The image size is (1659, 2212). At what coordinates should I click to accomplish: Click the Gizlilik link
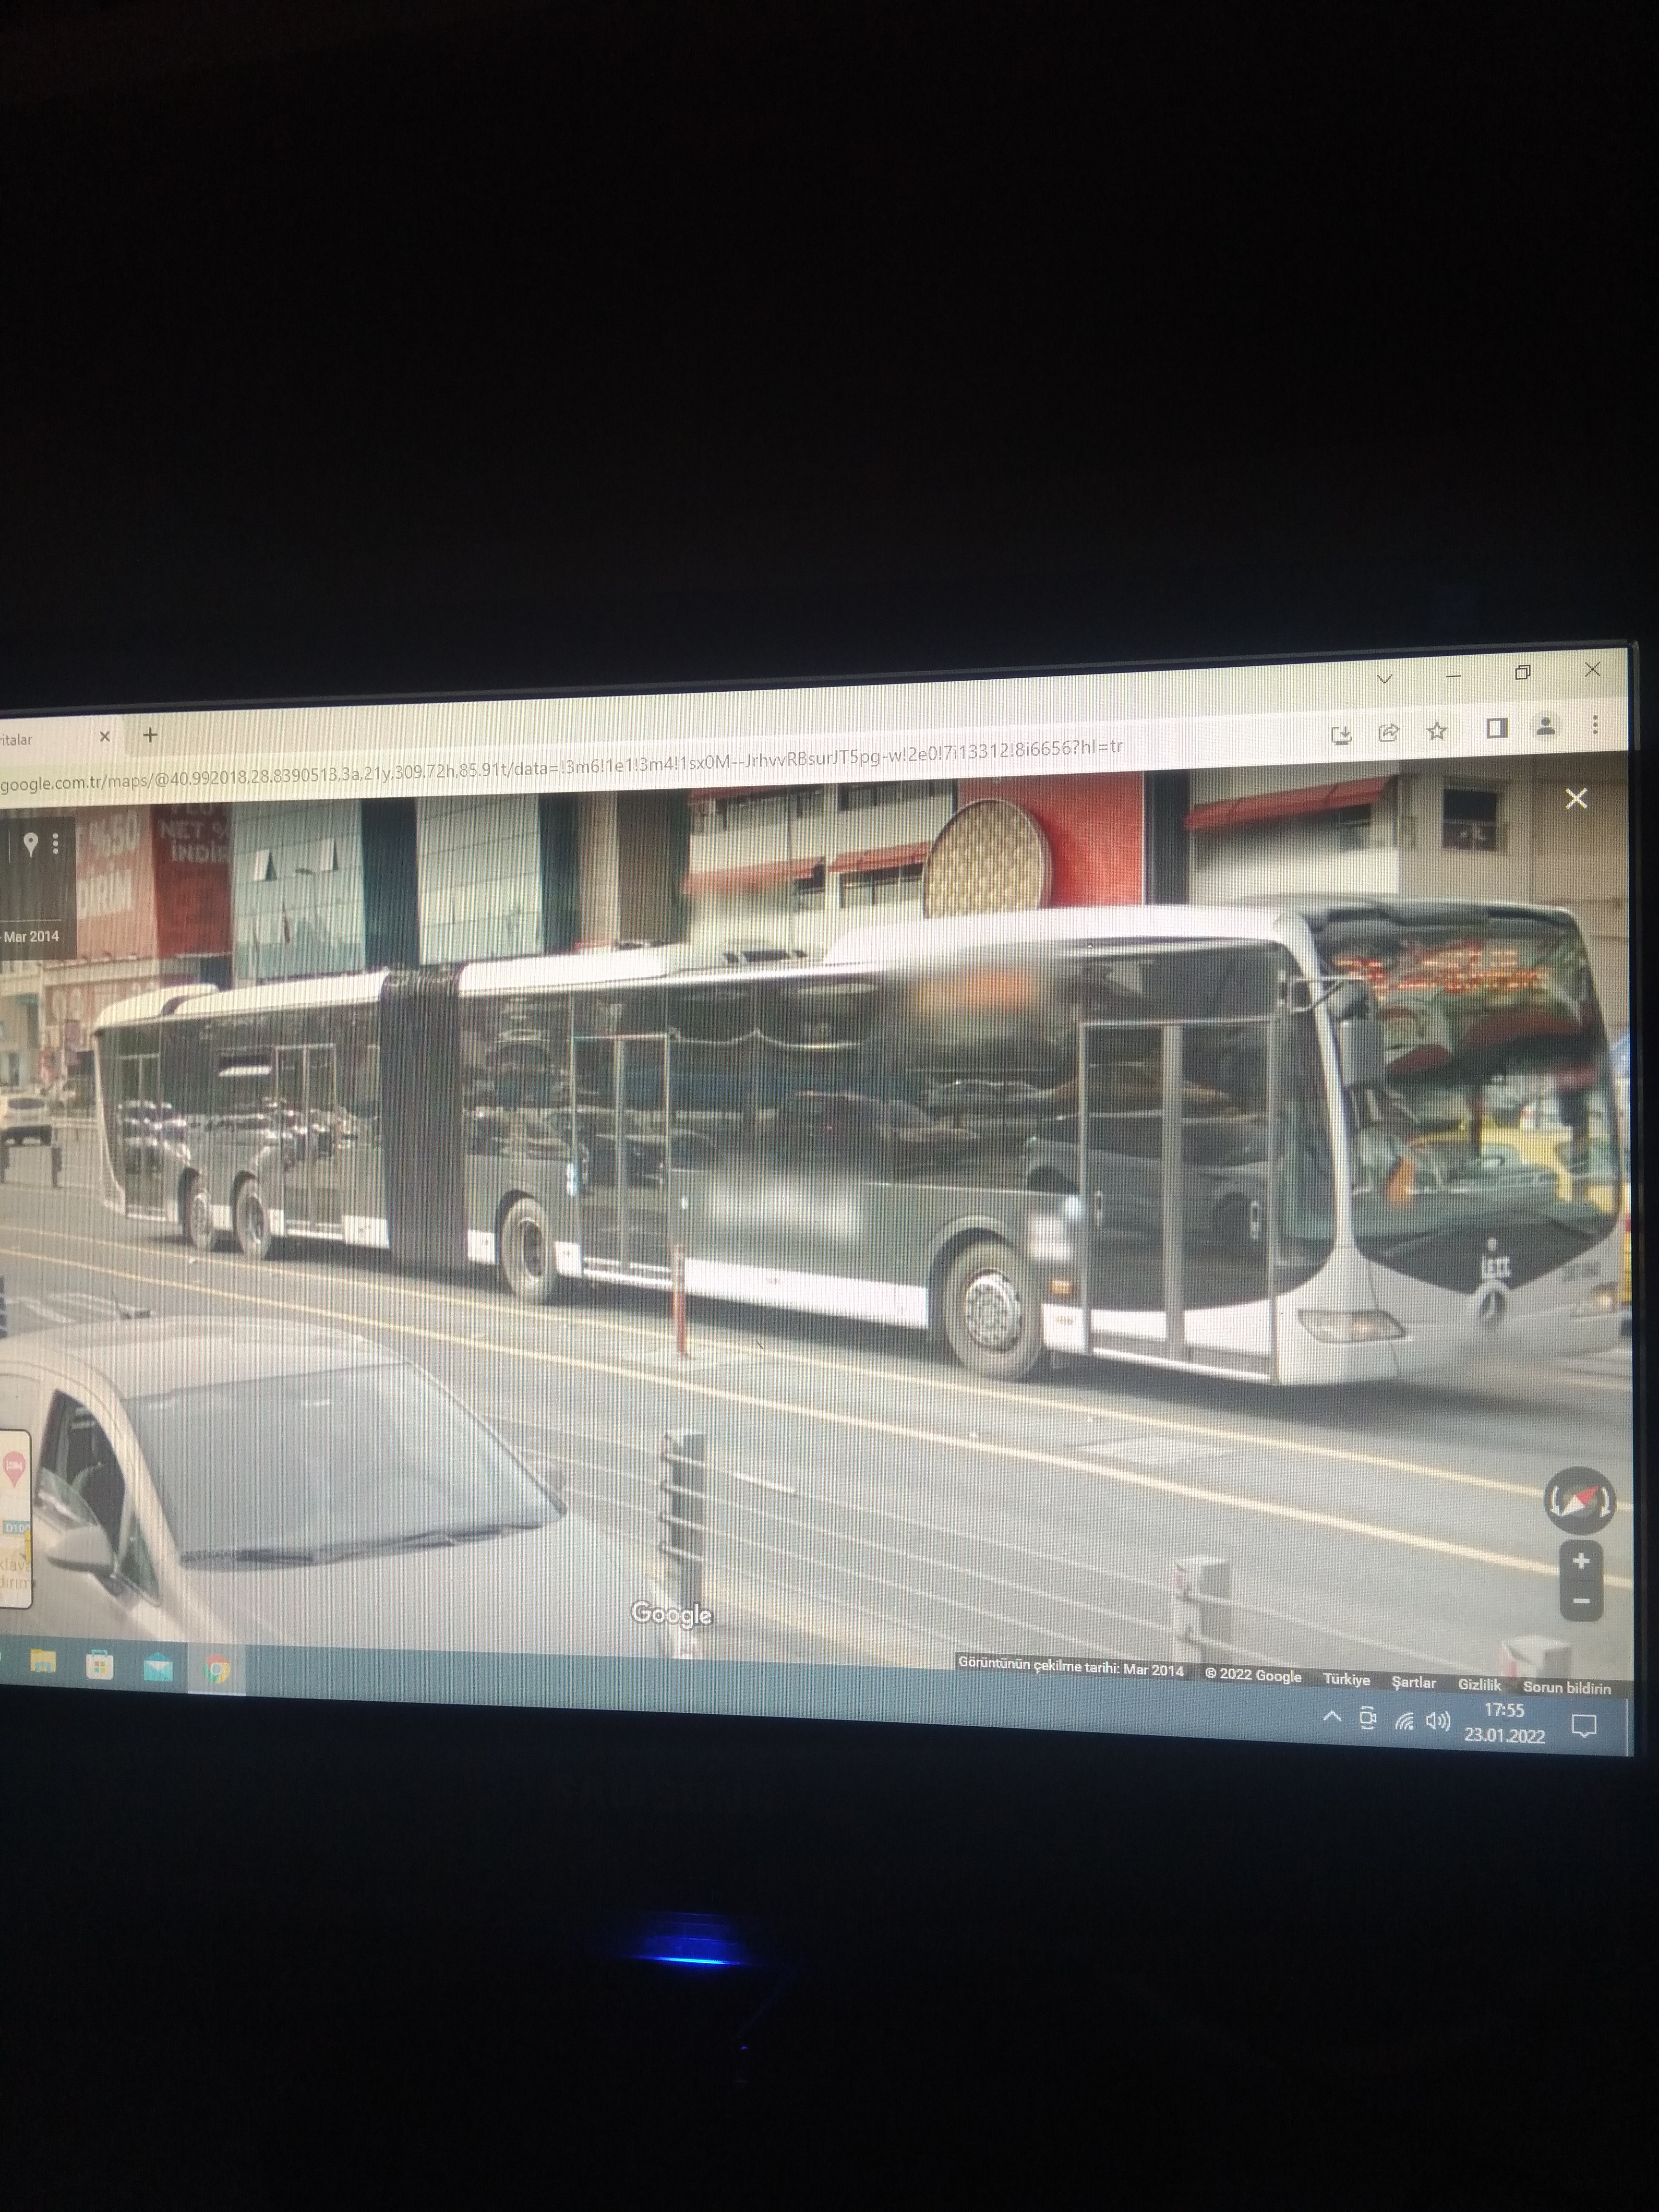coord(1479,1685)
